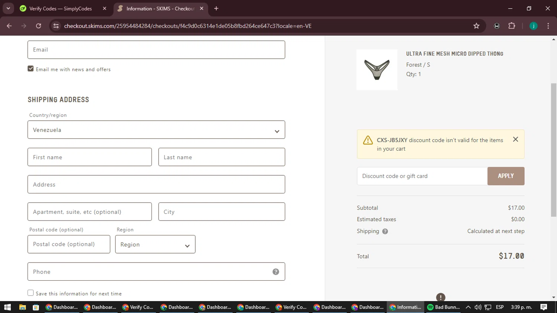Switch to the Verify Codes — SimplyCodes tab

(61, 9)
